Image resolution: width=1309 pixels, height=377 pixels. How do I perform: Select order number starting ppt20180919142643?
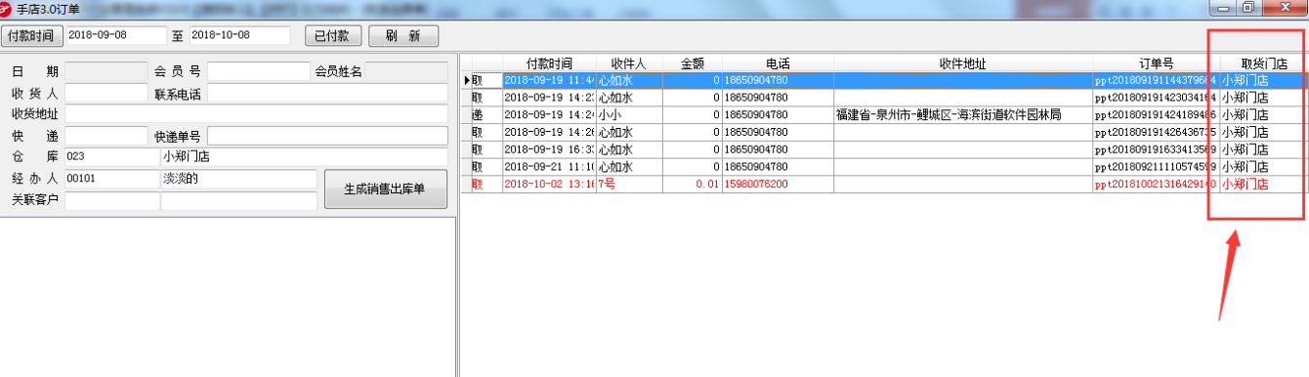tap(1156, 132)
